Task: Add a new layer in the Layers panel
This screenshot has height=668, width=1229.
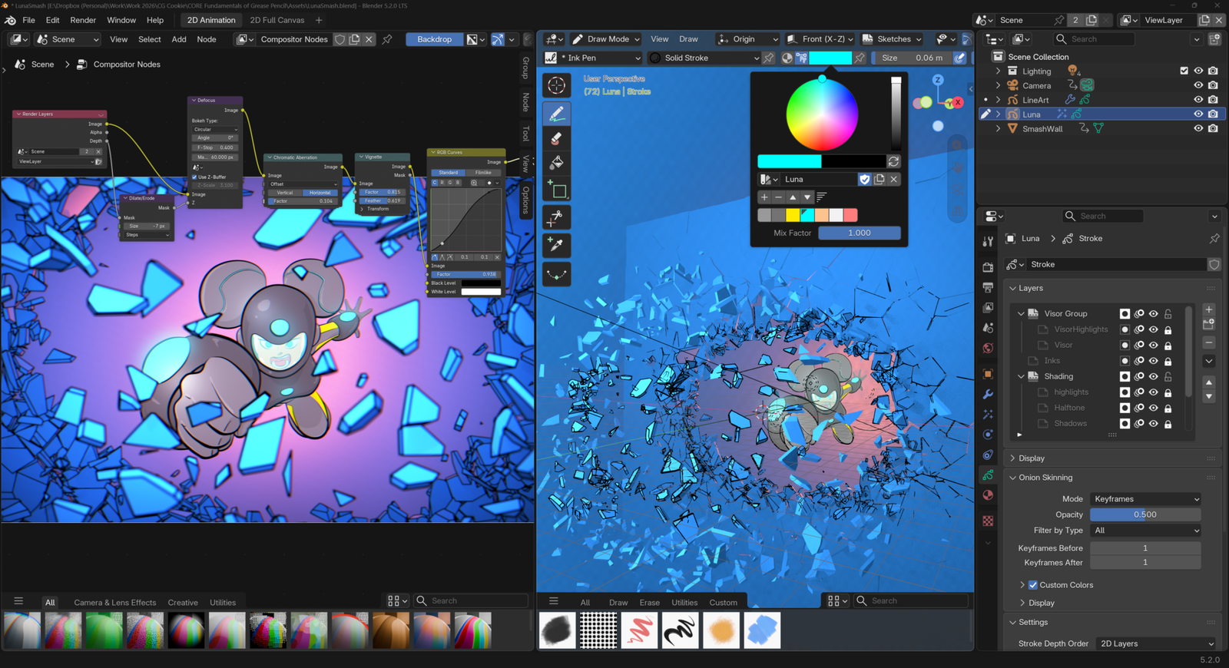Action: click(x=1209, y=309)
